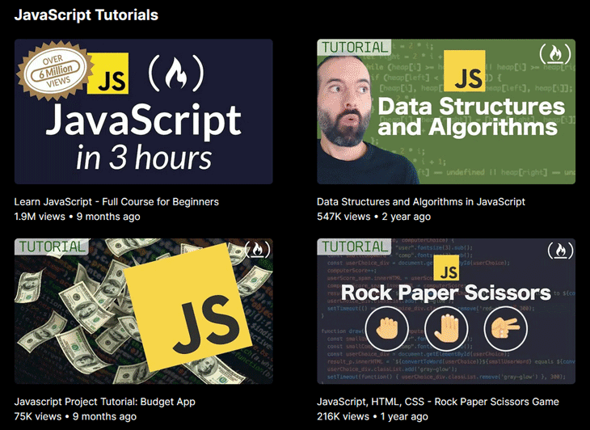
Task: Click the freeCodeCamp flame logo on JavaScript in 3 hours
Action: pos(170,78)
